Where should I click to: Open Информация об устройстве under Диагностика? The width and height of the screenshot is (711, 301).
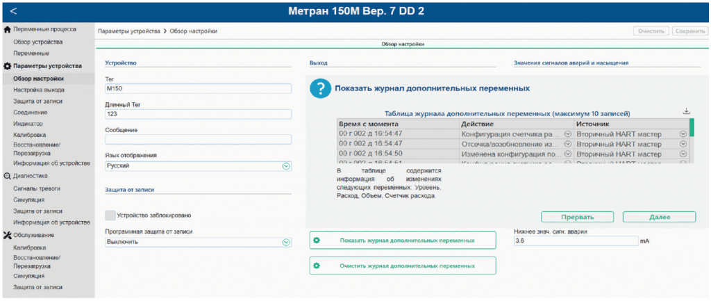click(x=51, y=222)
